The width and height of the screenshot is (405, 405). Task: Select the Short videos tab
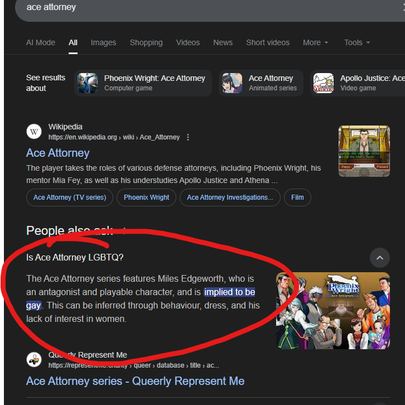268,42
